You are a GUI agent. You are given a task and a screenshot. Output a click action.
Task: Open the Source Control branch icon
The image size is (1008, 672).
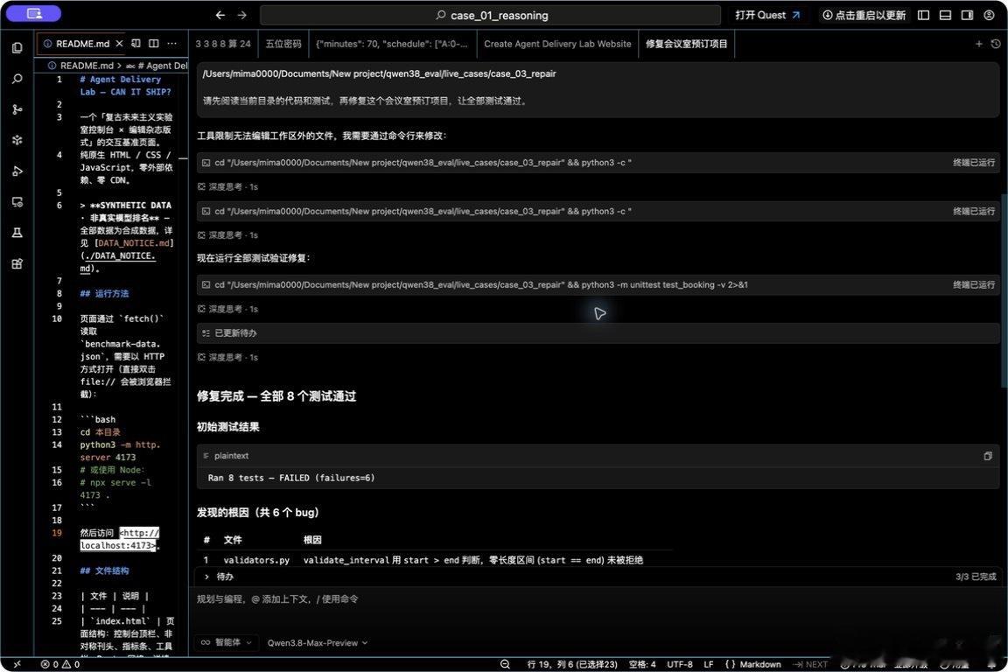point(17,109)
